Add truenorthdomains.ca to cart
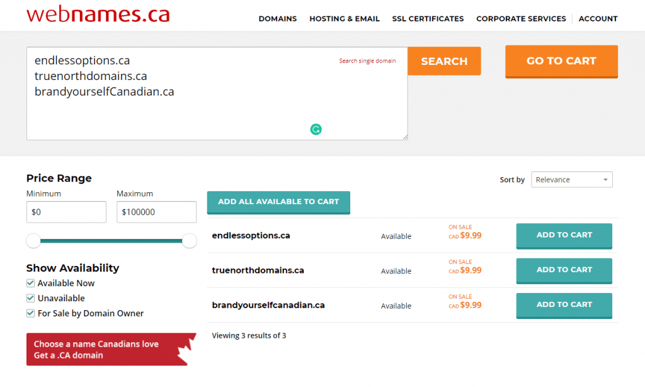 pyautogui.click(x=564, y=270)
